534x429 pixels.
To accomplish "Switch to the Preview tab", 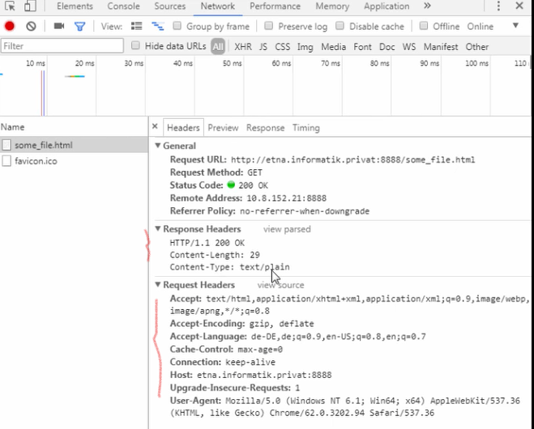I will pyautogui.click(x=223, y=128).
